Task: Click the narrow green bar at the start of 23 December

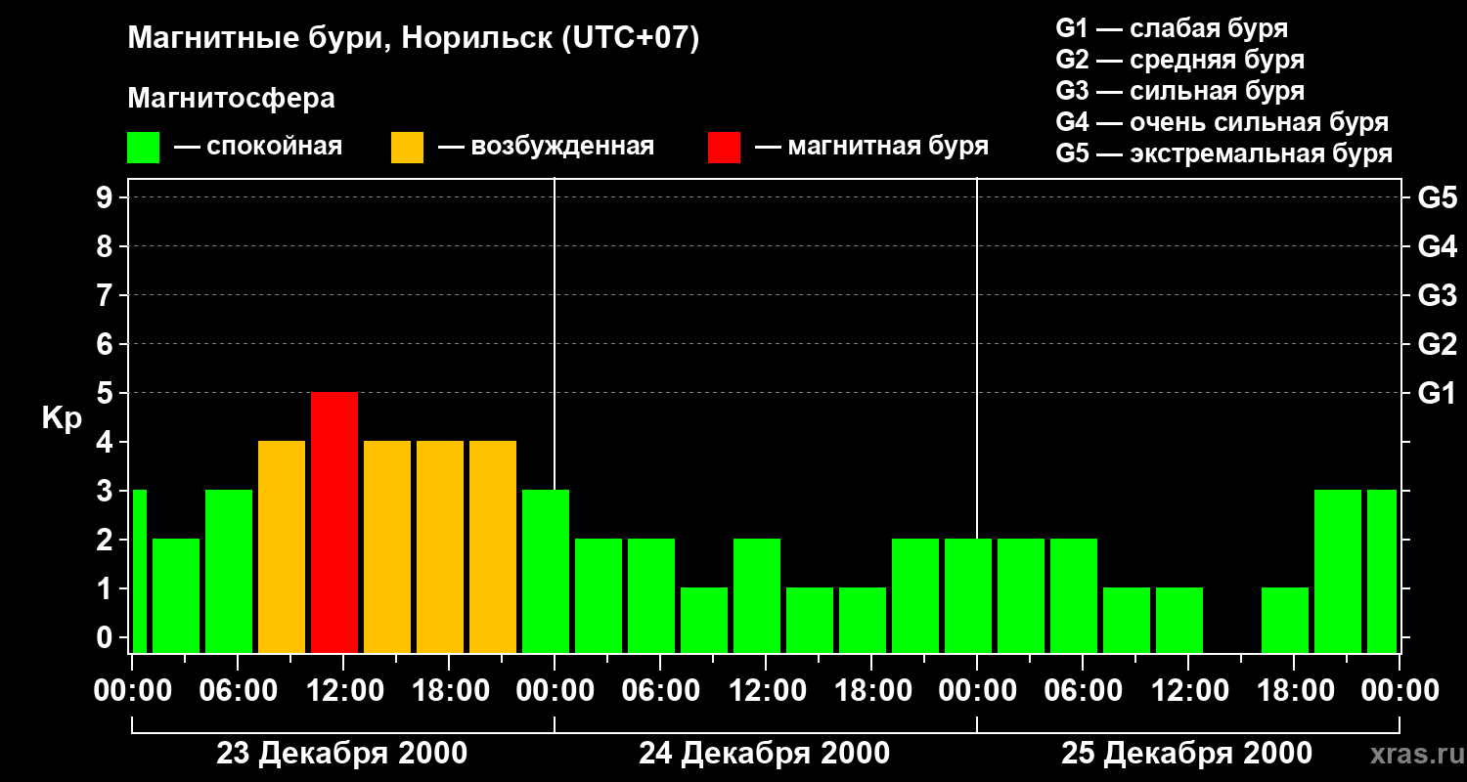Action: 139,571
